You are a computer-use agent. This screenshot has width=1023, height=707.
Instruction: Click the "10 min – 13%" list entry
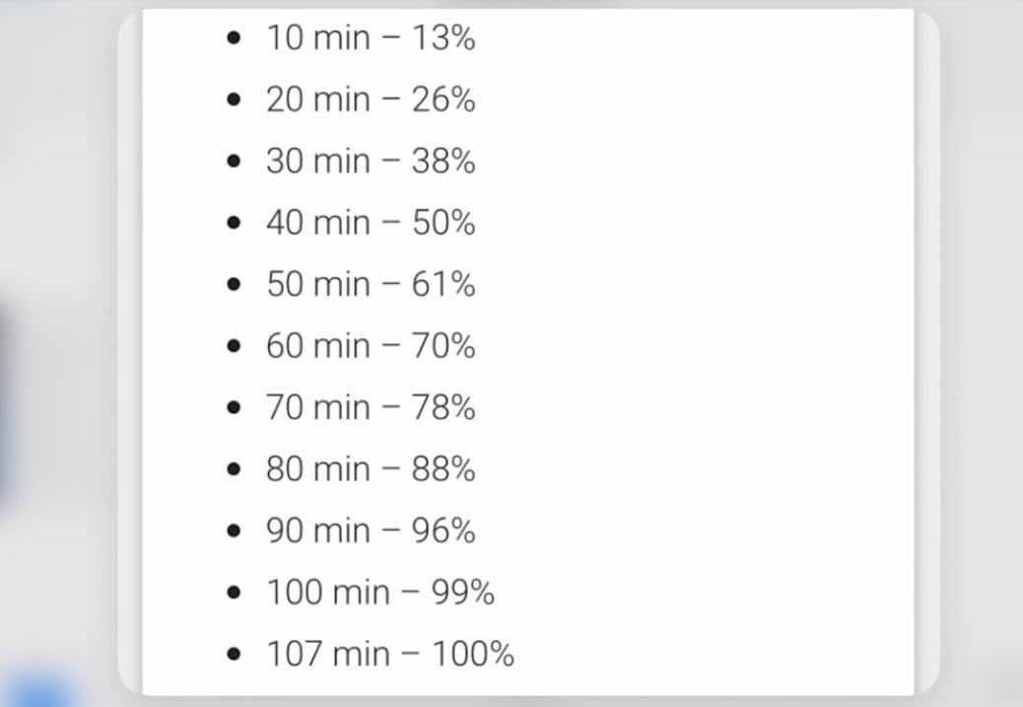coord(371,39)
